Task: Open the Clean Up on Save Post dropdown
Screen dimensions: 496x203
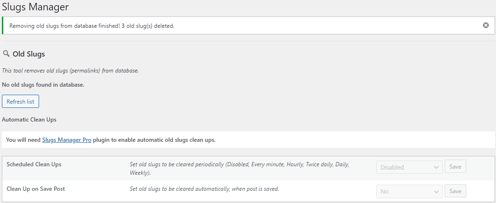Action: (409, 191)
